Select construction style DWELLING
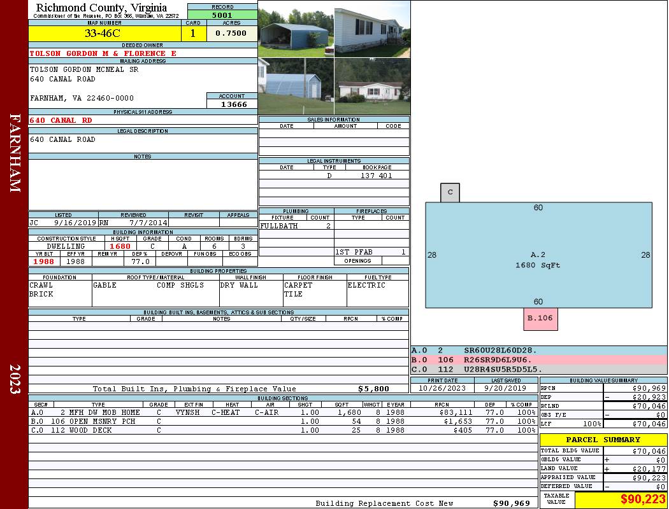The height and width of the screenshot is (509, 669). click(x=66, y=246)
